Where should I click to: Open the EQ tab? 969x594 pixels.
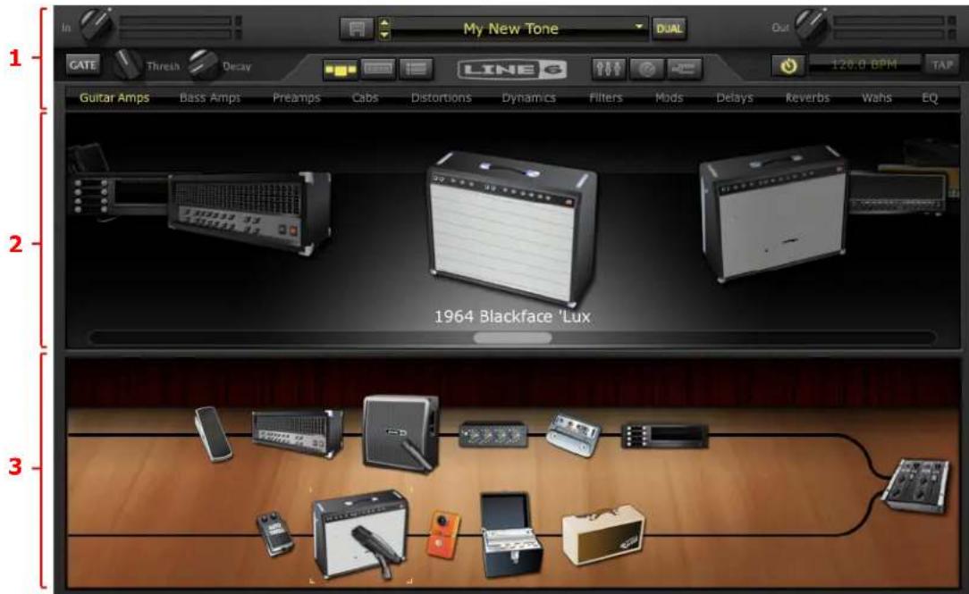click(930, 97)
